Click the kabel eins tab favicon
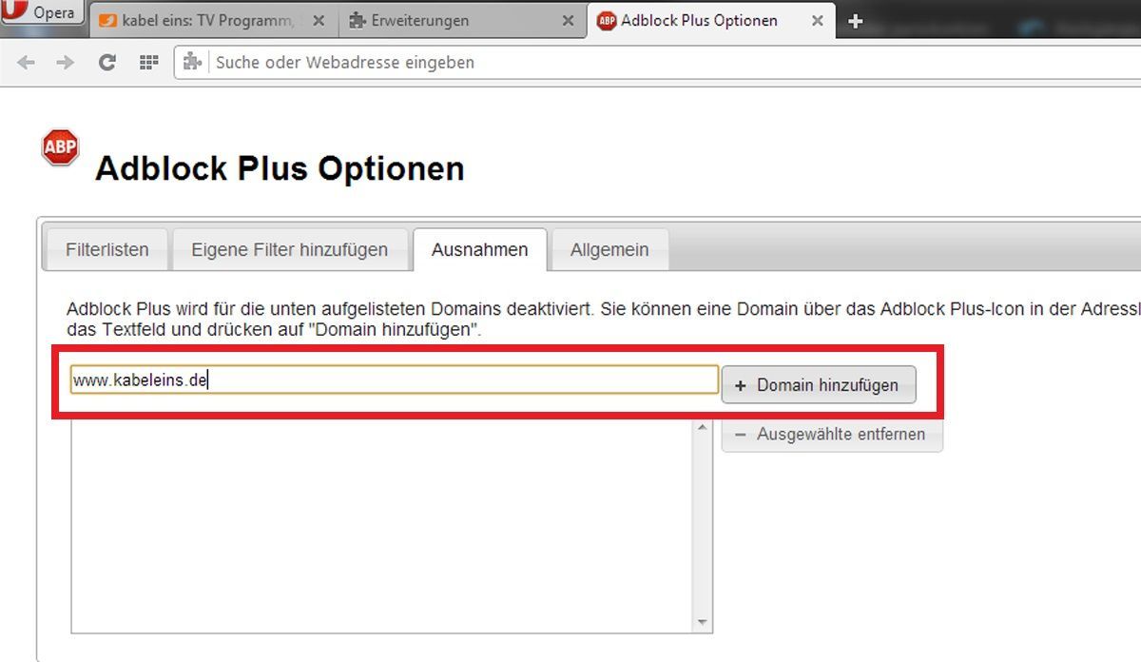 (x=108, y=20)
